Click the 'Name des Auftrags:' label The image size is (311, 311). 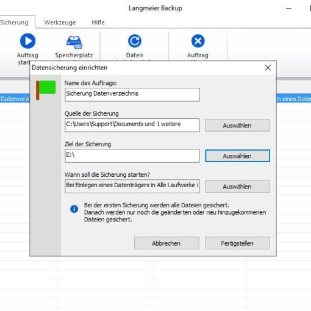click(x=91, y=83)
